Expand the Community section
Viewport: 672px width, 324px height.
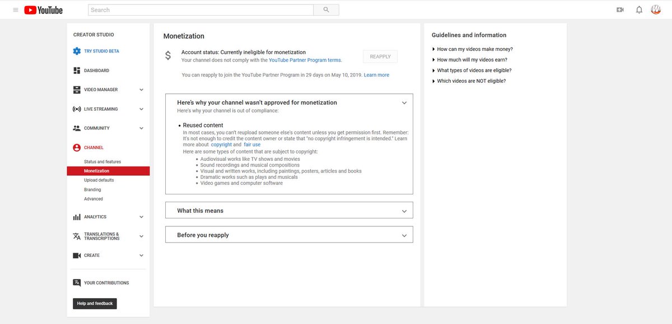(x=141, y=128)
